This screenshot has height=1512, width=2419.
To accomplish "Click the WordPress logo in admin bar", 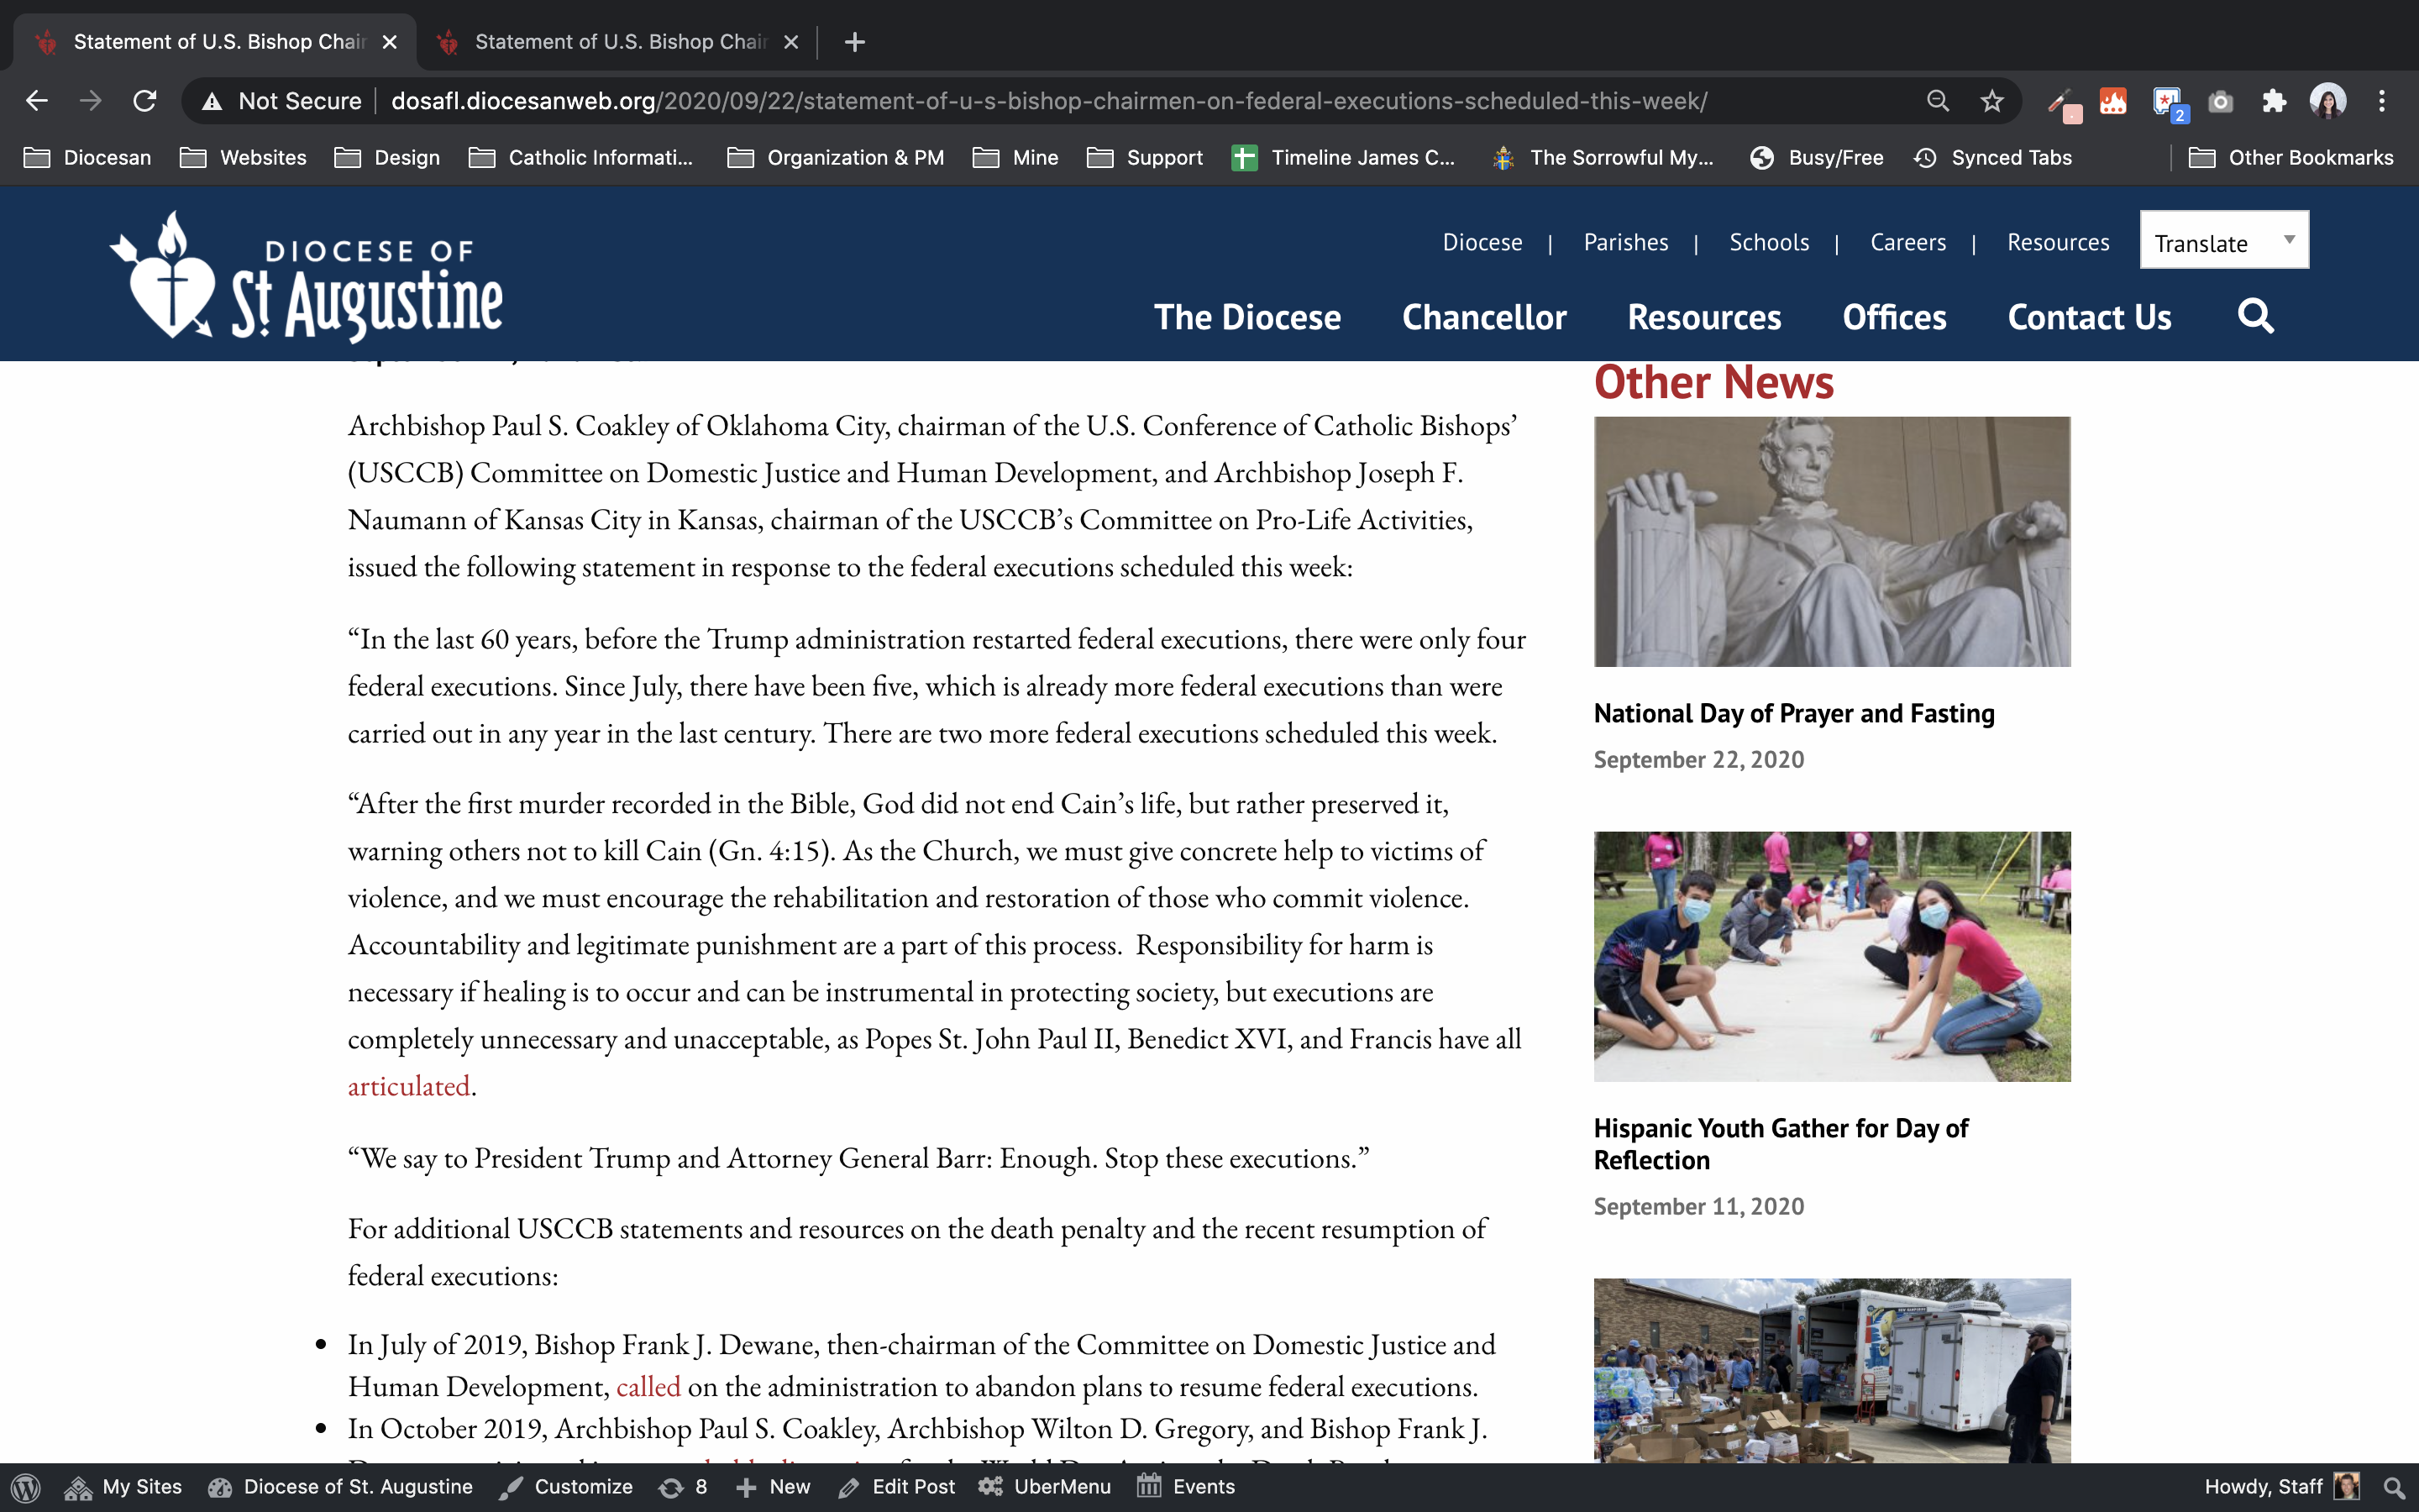I will (x=26, y=1487).
